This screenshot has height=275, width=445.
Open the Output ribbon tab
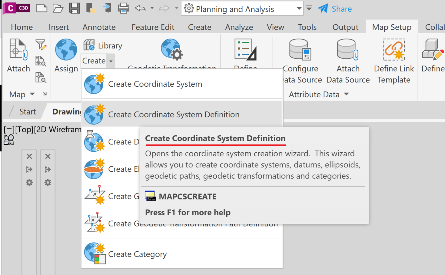pos(345,27)
